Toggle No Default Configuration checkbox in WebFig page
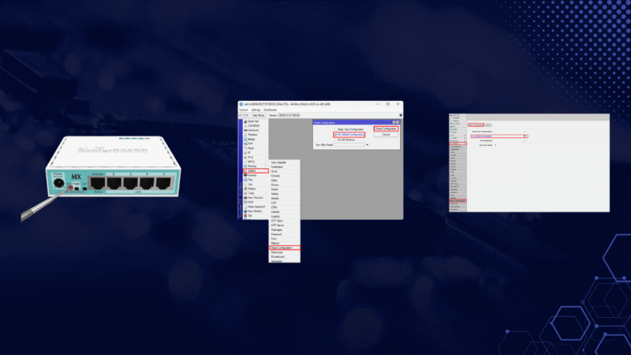The height and width of the screenshot is (355, 631). (x=525, y=136)
